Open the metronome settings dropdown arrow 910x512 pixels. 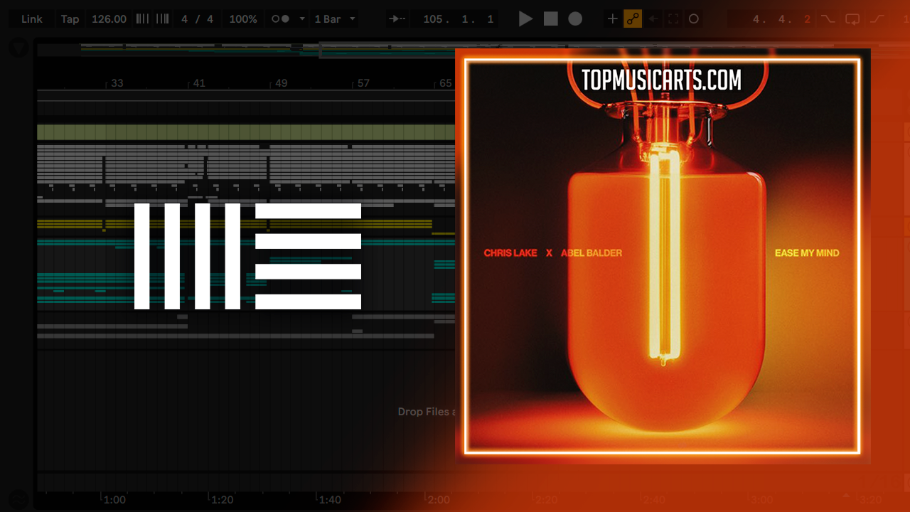[x=302, y=19]
